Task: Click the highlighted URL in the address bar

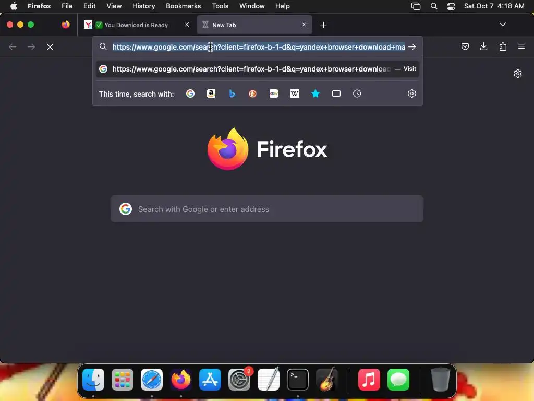Action: (259, 46)
